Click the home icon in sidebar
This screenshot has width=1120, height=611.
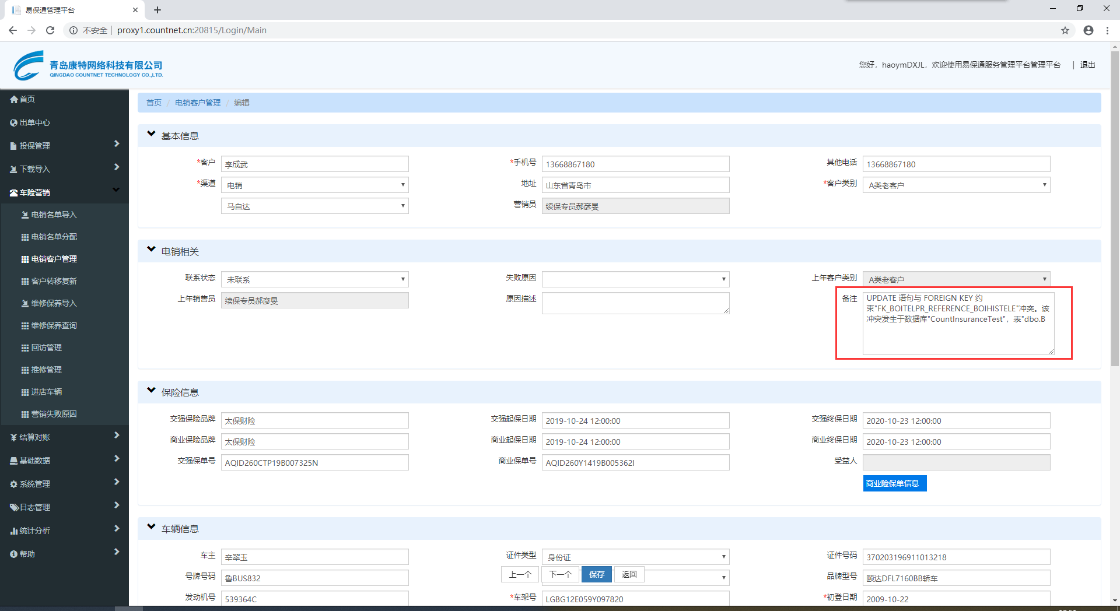coord(14,100)
